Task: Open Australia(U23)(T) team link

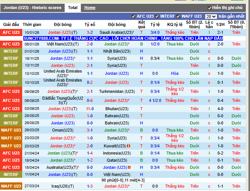Action: pyautogui.click(x=63, y=167)
